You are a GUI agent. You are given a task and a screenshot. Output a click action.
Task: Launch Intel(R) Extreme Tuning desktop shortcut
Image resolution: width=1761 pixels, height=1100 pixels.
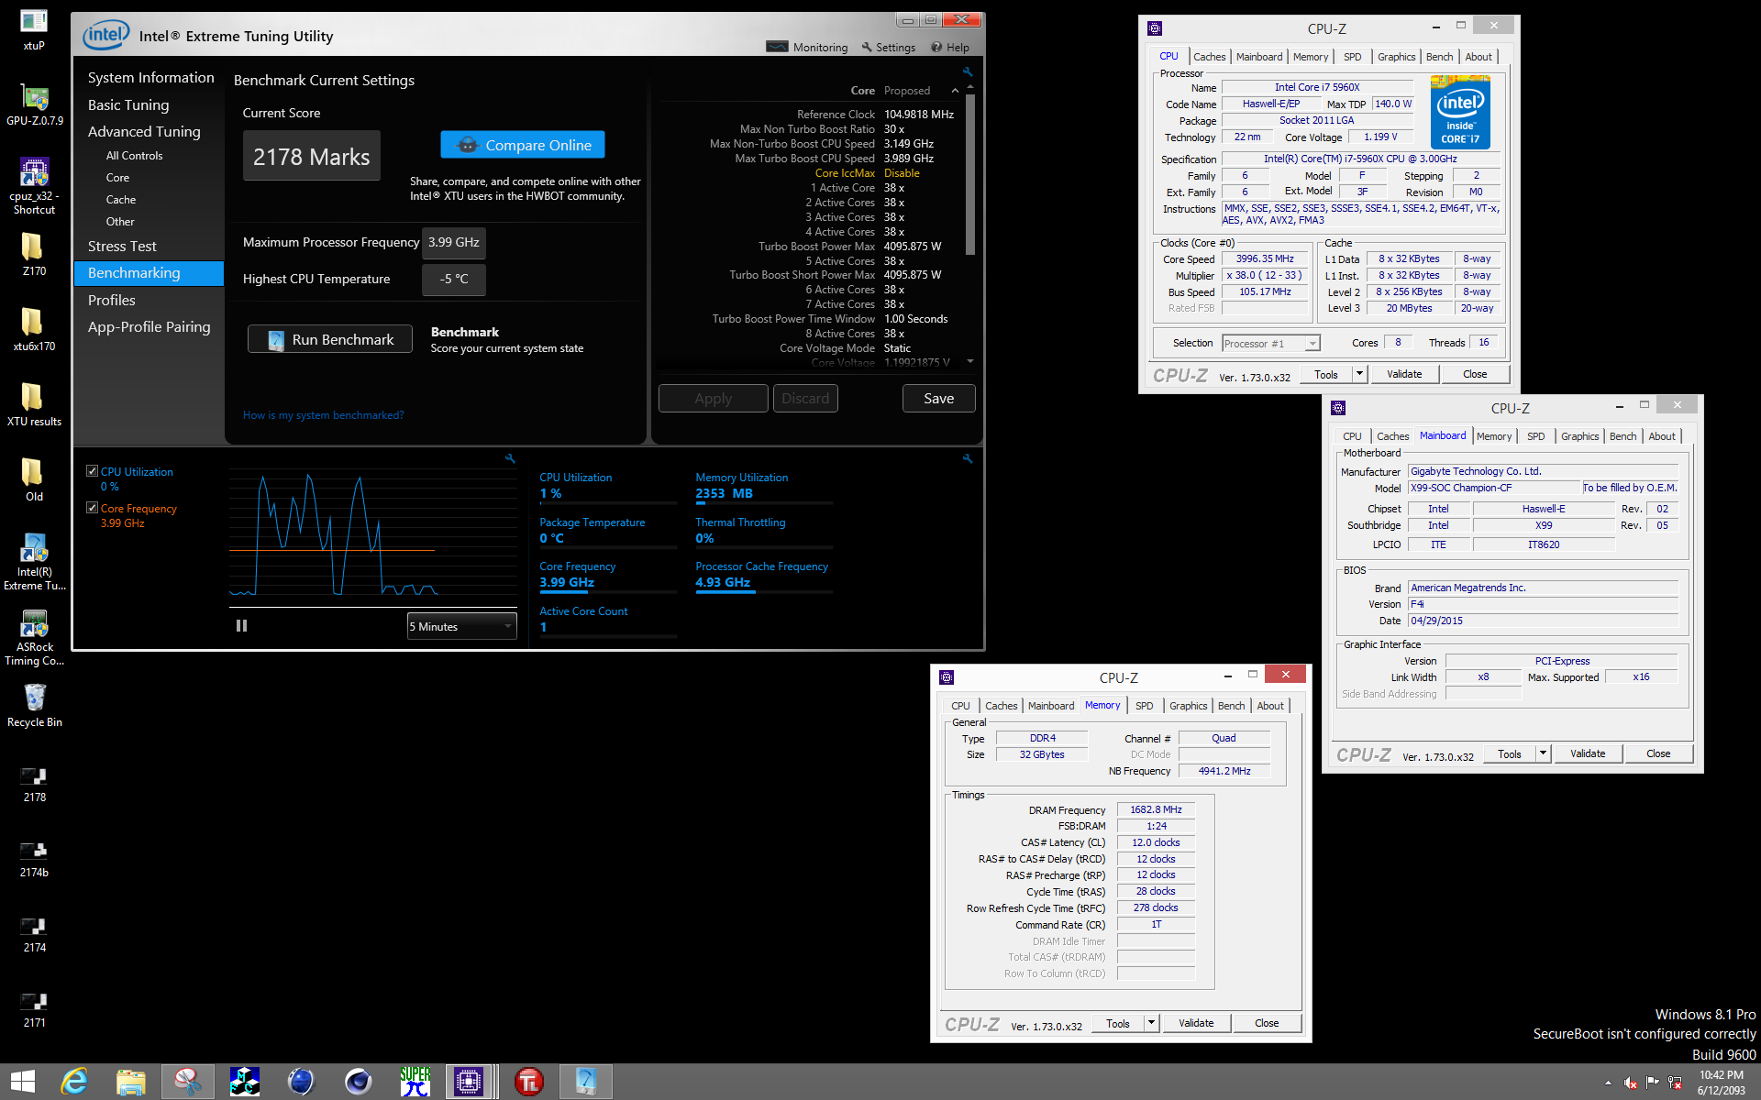(35, 562)
